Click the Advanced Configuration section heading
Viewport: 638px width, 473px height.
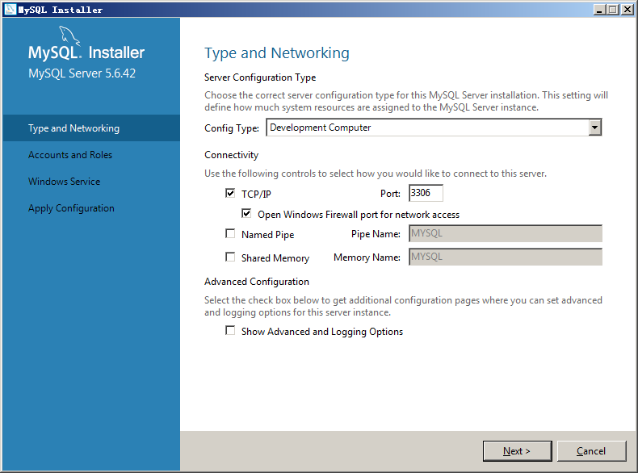[x=257, y=282]
